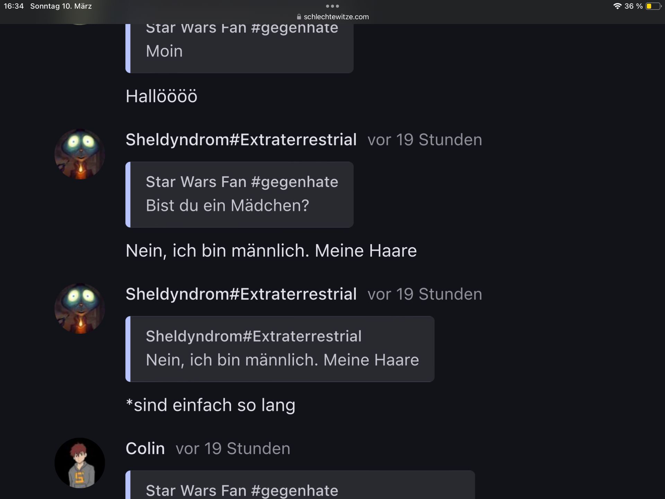The image size is (665, 499).
Task: Tap the '*sind einfach so lang' comment
Action: point(211,405)
